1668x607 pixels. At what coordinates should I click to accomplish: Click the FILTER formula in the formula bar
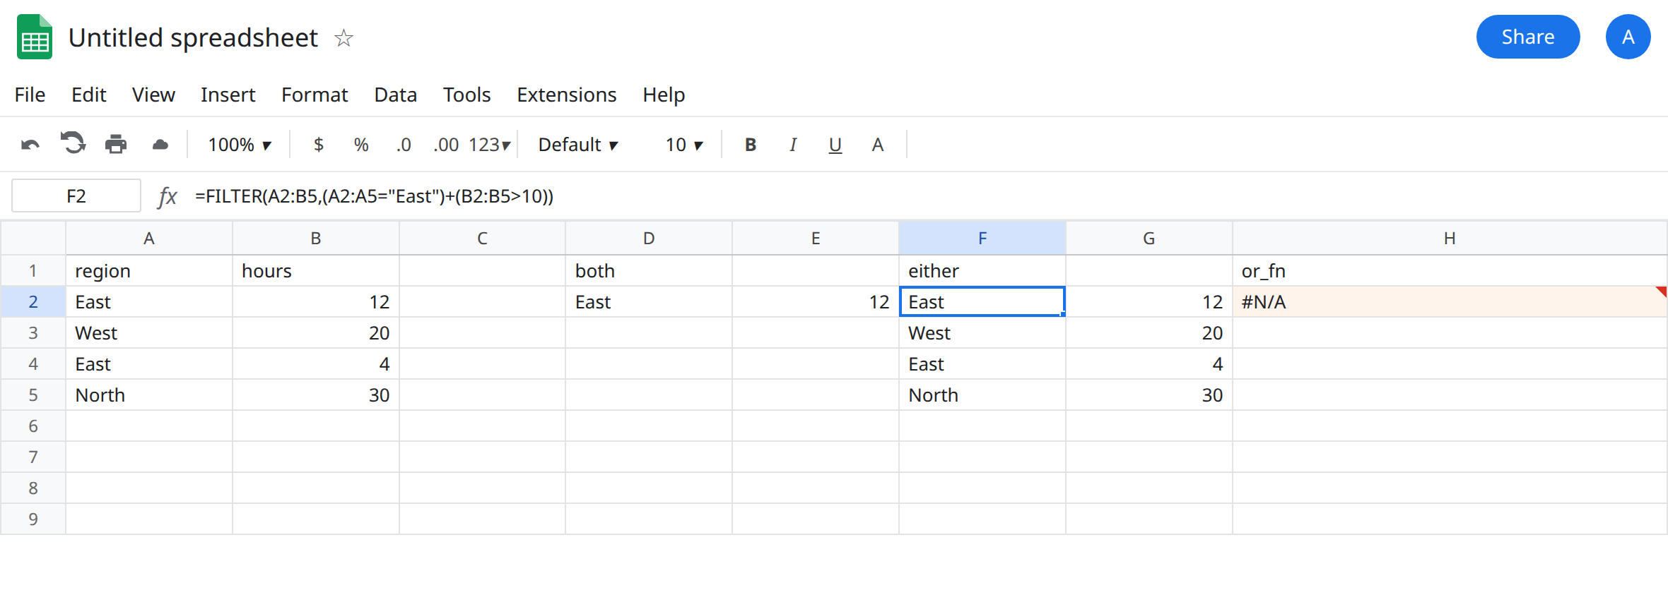coord(374,196)
